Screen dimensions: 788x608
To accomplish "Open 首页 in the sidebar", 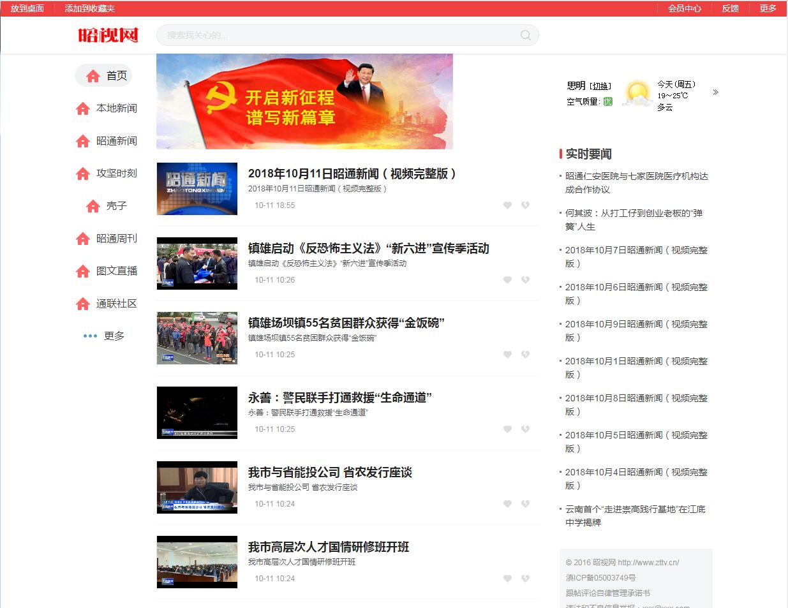I will [116, 76].
